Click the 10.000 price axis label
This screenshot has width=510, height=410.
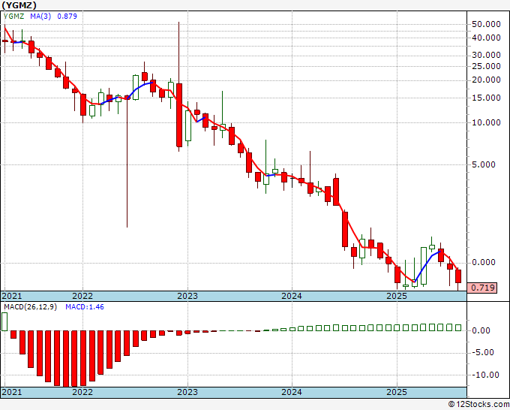tap(486, 122)
